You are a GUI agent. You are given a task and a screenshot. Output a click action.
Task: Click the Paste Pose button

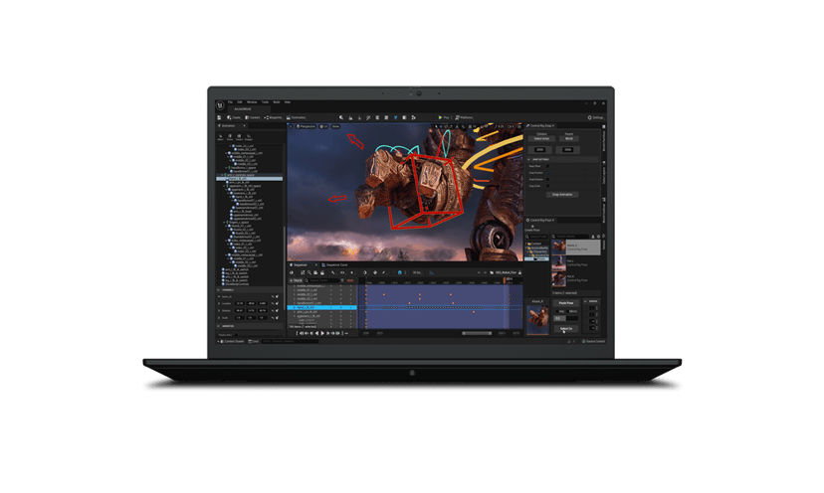point(566,303)
